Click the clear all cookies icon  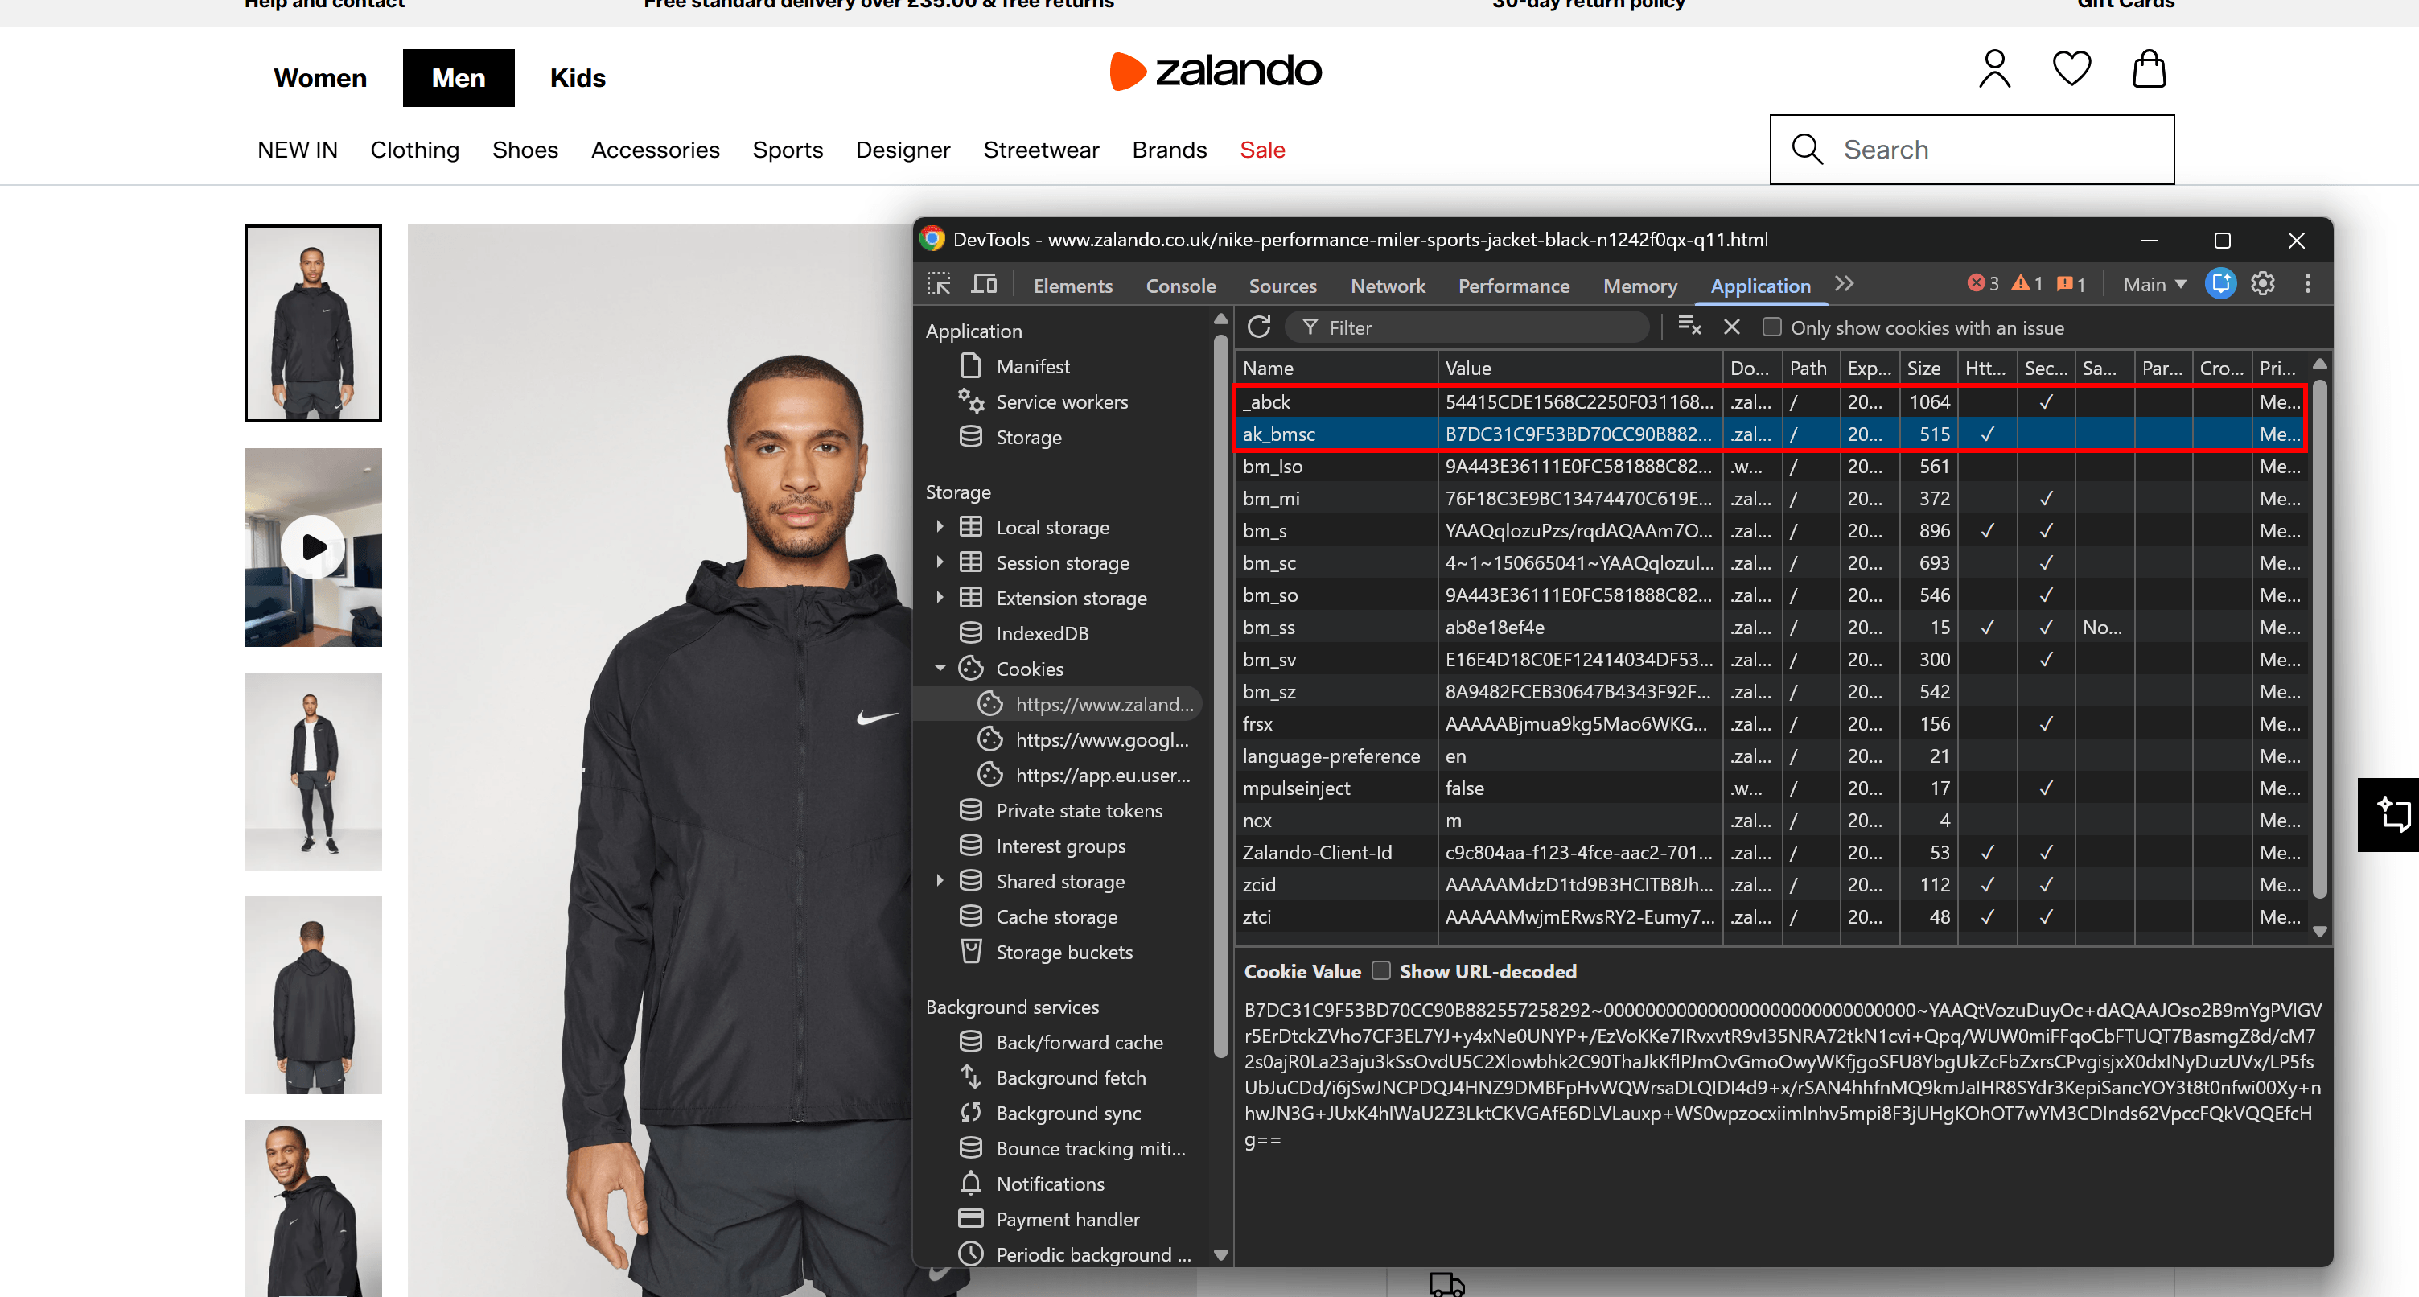pos(1689,327)
